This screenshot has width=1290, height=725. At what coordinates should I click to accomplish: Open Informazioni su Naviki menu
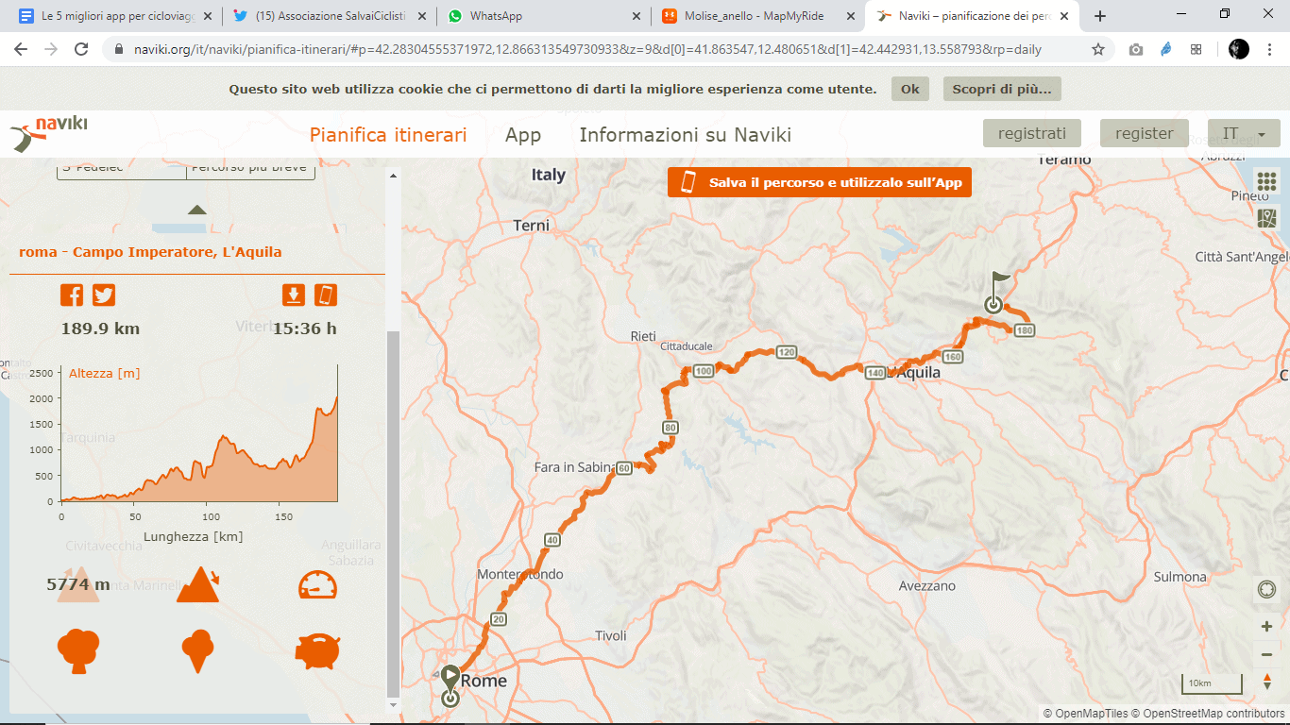pos(685,135)
